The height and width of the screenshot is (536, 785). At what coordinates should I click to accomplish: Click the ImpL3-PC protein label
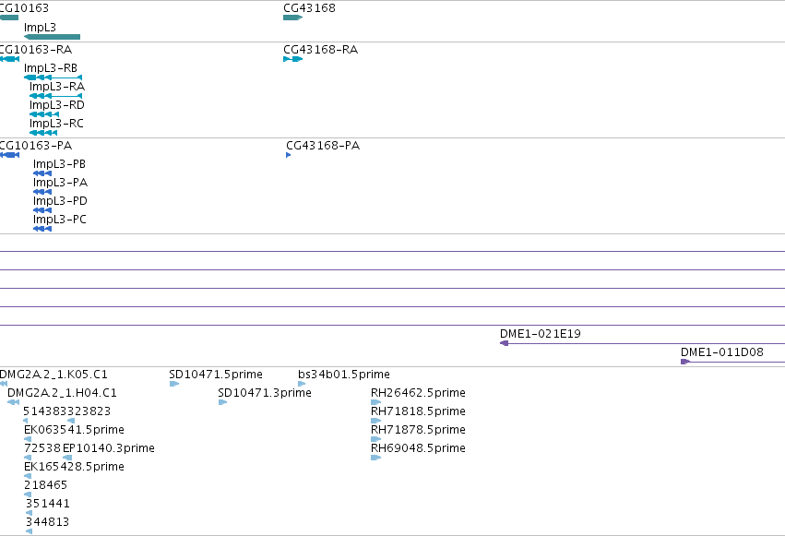click(60, 220)
